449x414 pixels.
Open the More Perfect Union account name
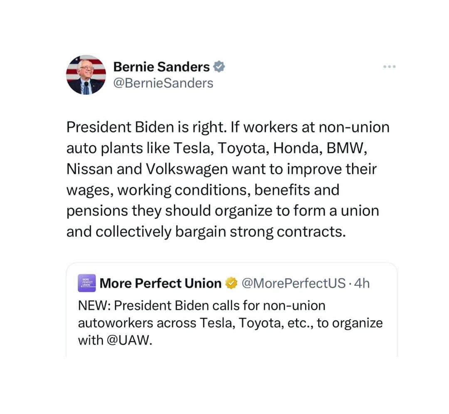click(160, 283)
